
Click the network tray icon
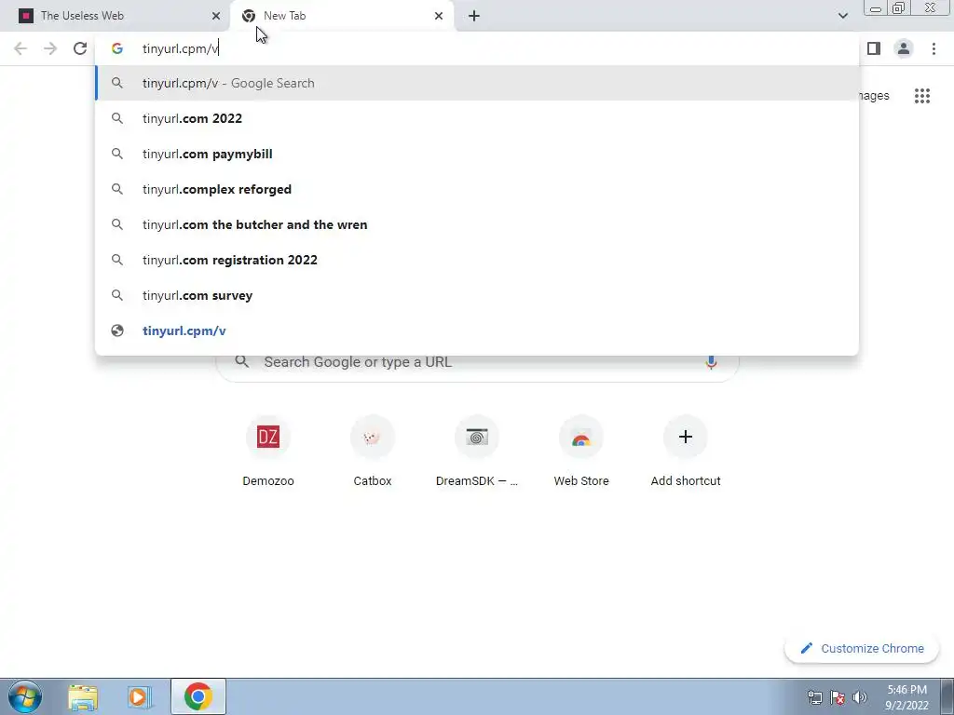(814, 697)
